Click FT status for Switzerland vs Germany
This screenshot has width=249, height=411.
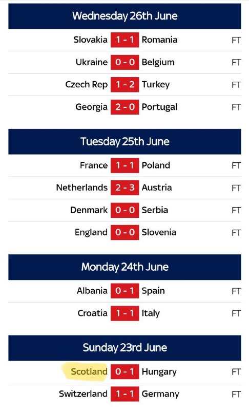tap(236, 394)
